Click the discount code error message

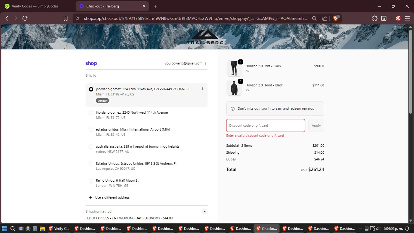coord(255,136)
